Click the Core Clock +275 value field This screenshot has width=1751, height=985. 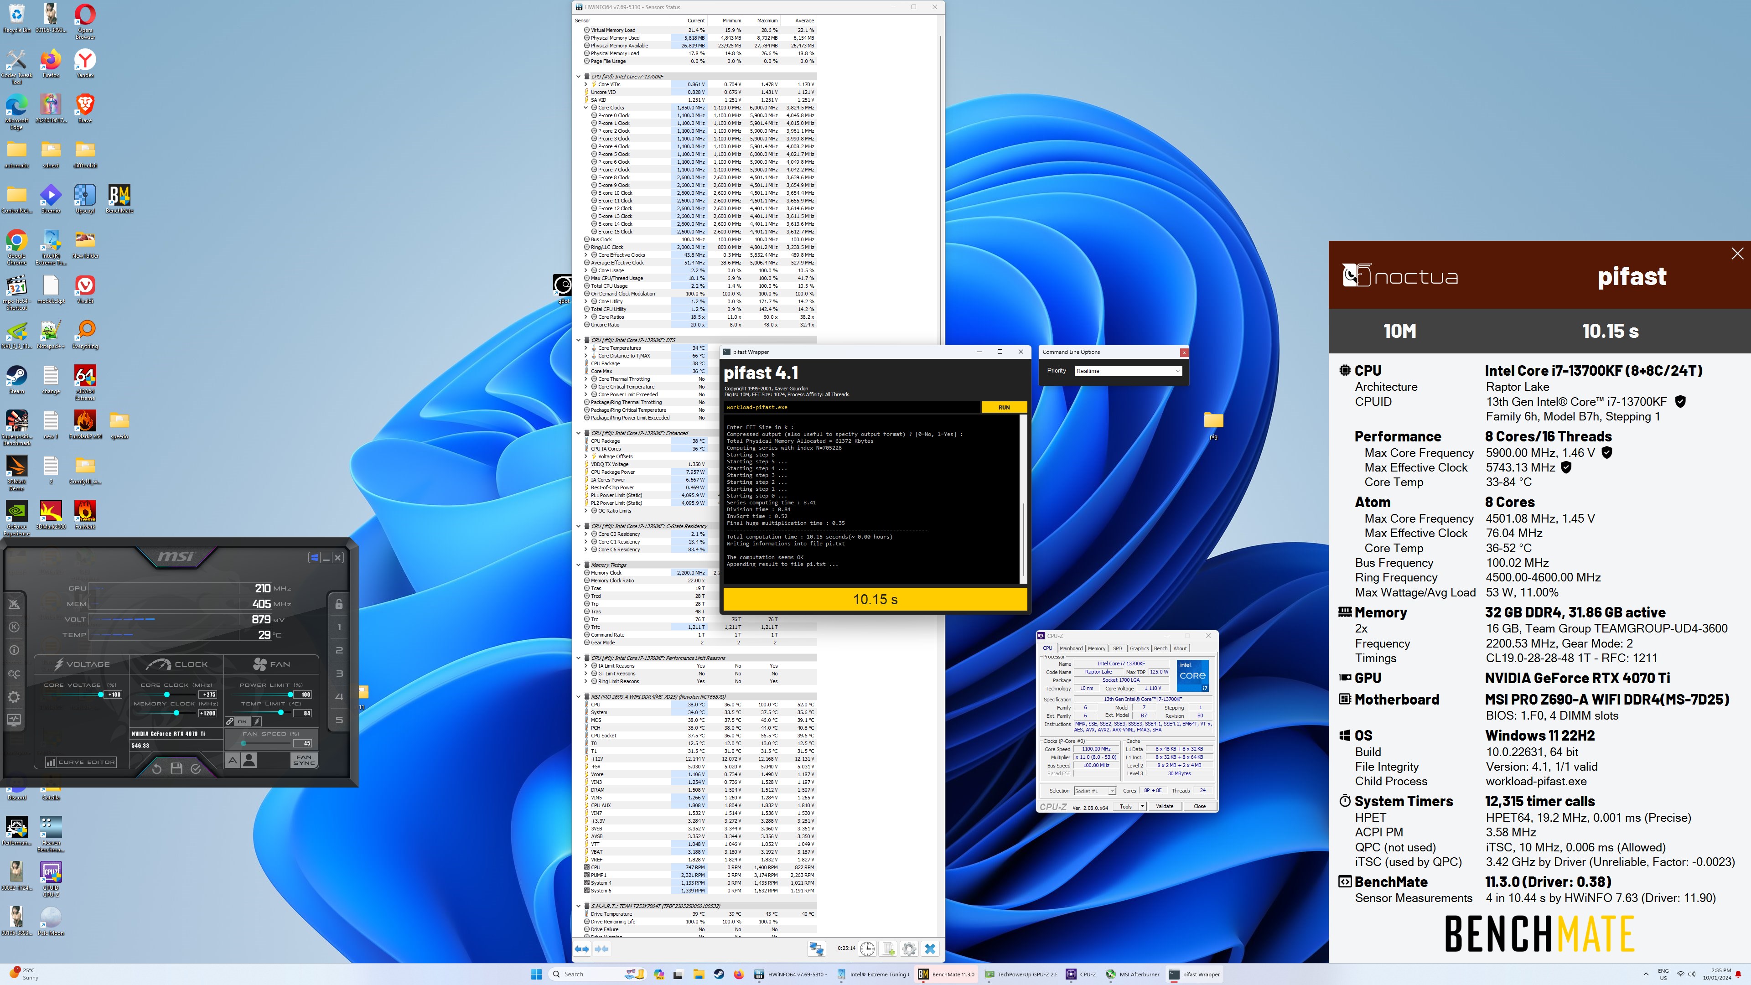click(x=207, y=694)
